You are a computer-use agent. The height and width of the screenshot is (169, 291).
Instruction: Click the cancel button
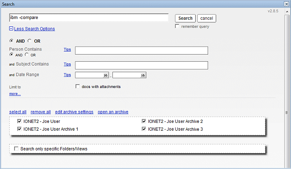point(206,18)
